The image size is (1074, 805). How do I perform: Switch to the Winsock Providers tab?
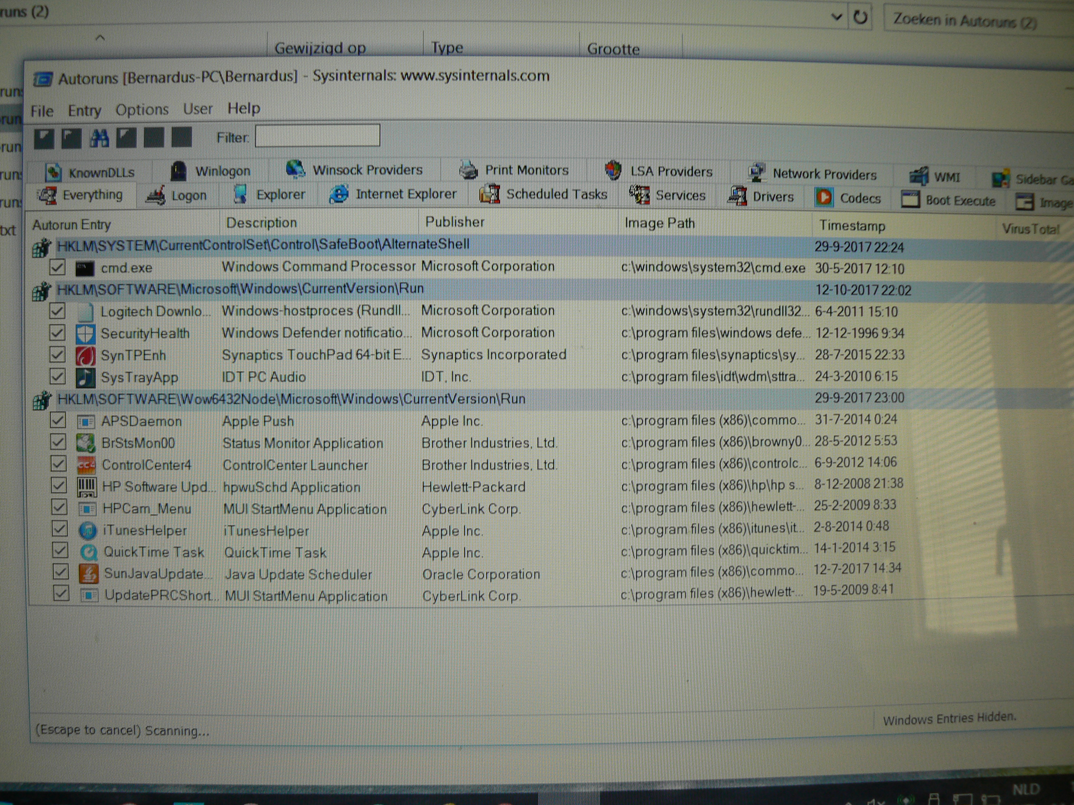354,170
